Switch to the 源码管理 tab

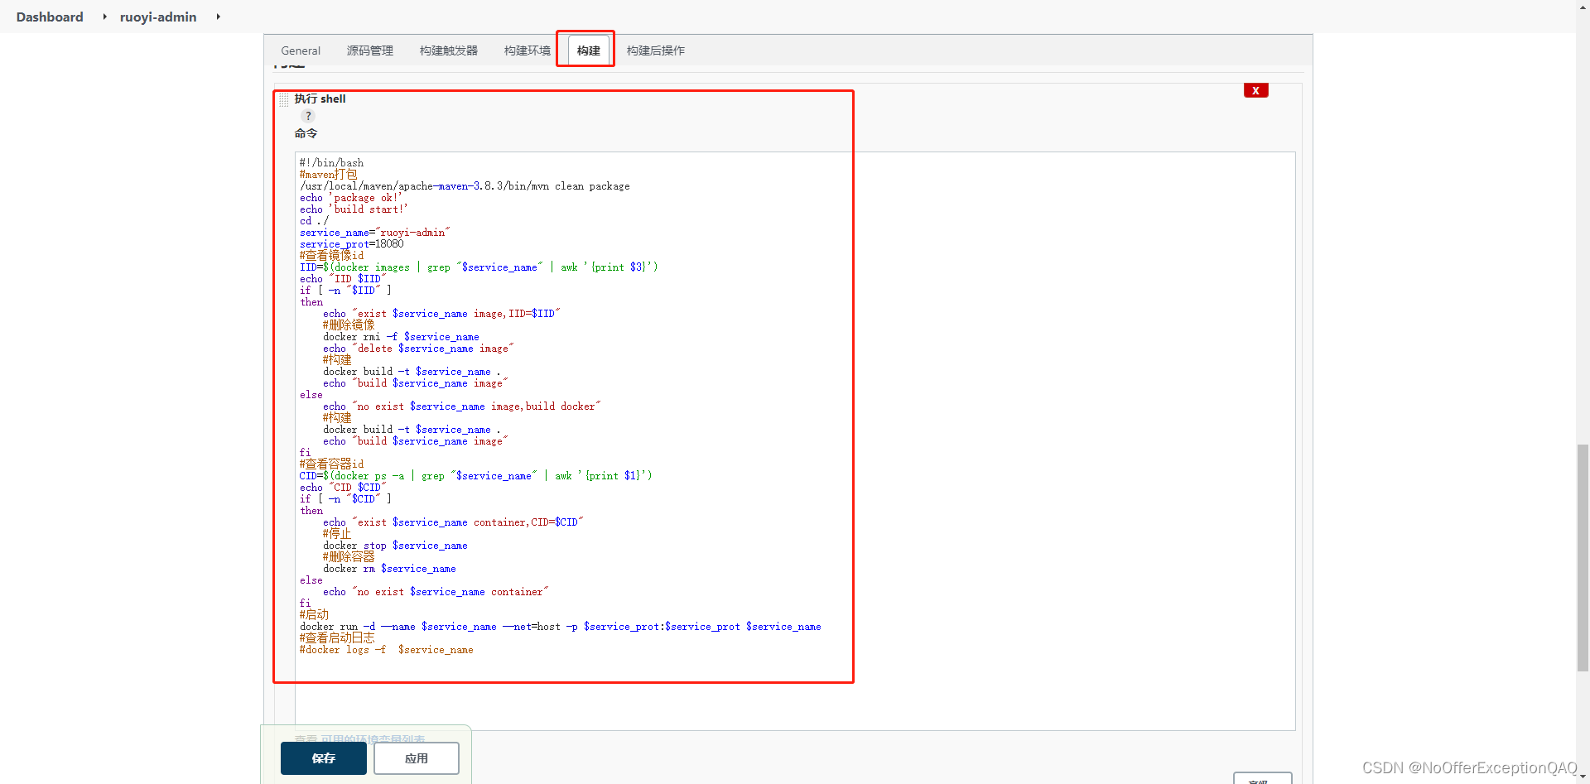coord(370,51)
